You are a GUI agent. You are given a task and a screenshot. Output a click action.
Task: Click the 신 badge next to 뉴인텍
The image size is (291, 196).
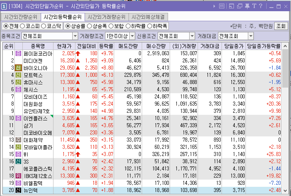click(x=18, y=190)
